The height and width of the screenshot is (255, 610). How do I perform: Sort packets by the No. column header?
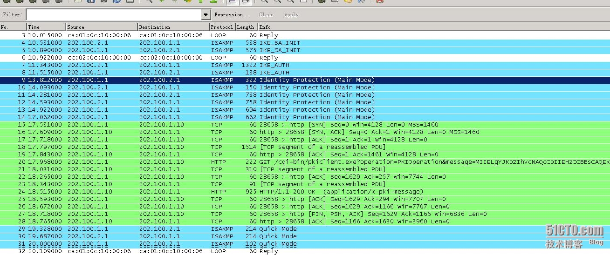coord(13,27)
